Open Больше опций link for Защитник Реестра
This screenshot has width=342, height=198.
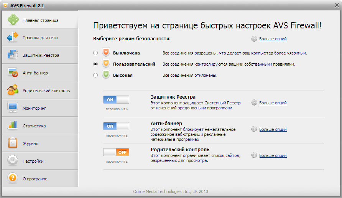click(273, 103)
